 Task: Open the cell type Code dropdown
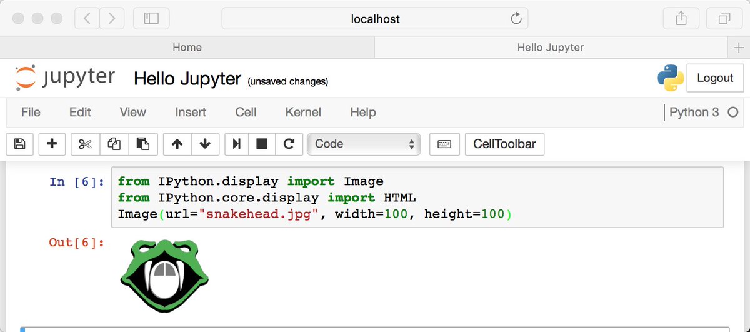click(364, 144)
